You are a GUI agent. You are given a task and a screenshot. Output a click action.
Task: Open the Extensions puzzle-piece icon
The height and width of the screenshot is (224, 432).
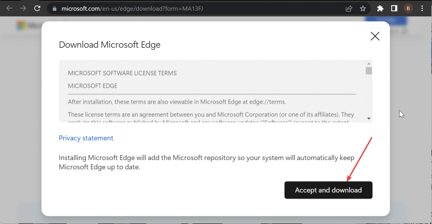point(380,8)
